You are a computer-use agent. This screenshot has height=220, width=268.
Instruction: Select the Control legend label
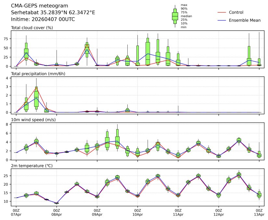pos(236,12)
